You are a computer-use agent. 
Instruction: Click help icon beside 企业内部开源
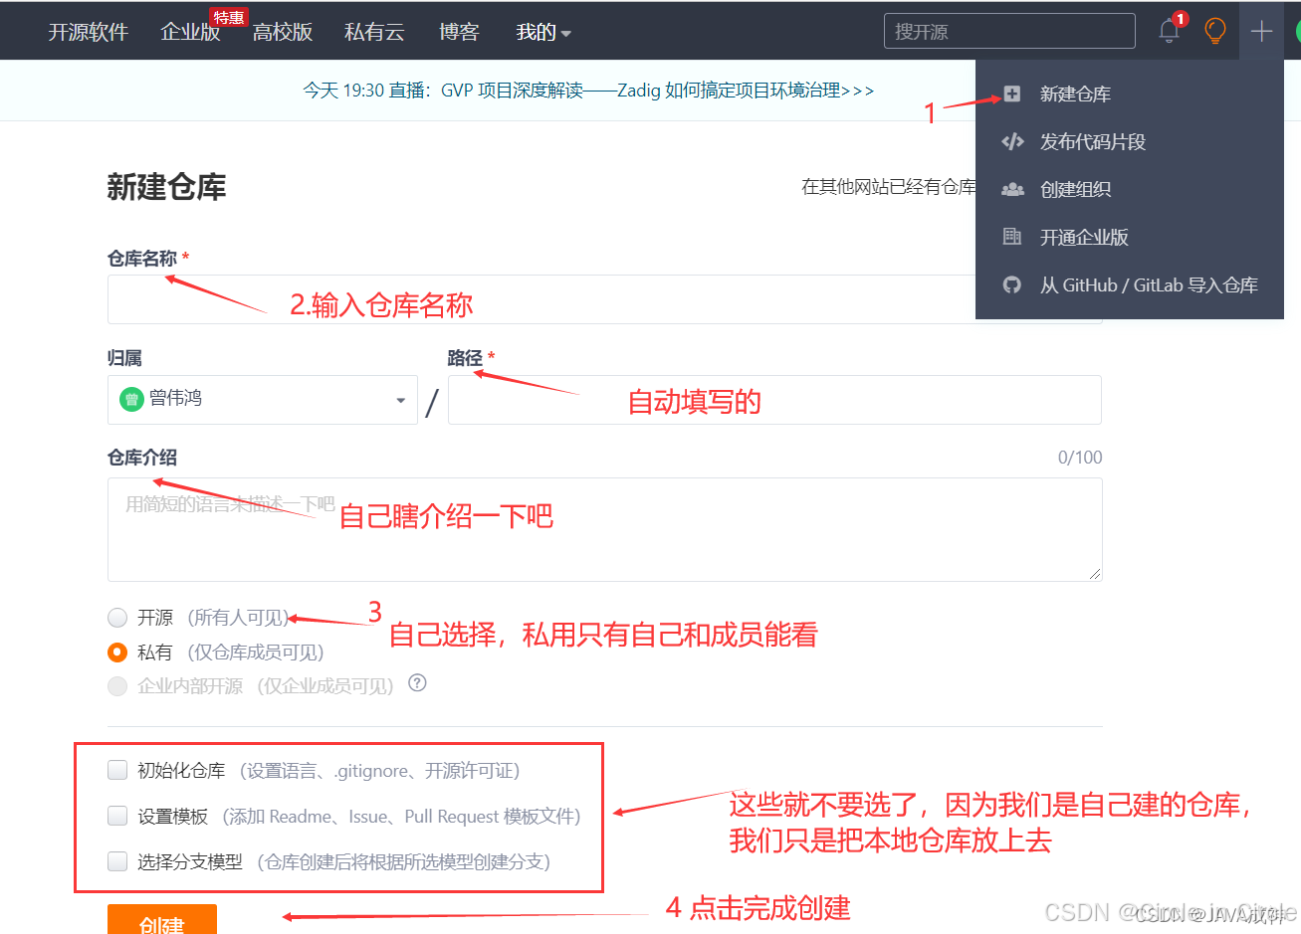(418, 683)
